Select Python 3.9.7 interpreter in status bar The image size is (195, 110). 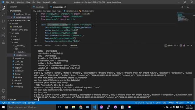[14, 103]
